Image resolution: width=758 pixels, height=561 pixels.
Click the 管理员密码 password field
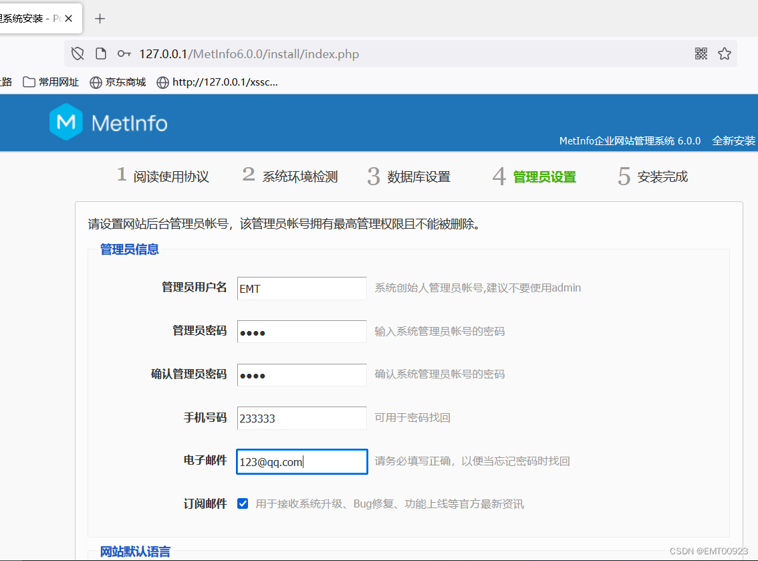[301, 331]
